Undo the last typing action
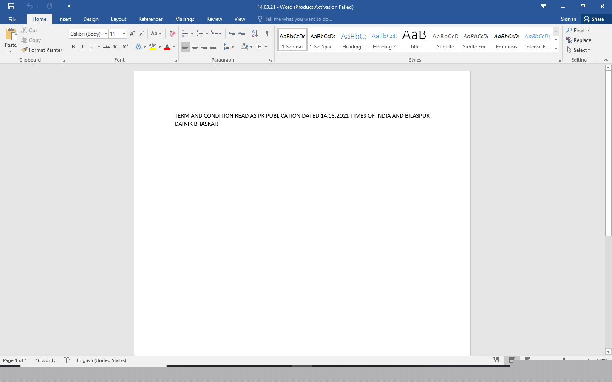 pos(29,6)
